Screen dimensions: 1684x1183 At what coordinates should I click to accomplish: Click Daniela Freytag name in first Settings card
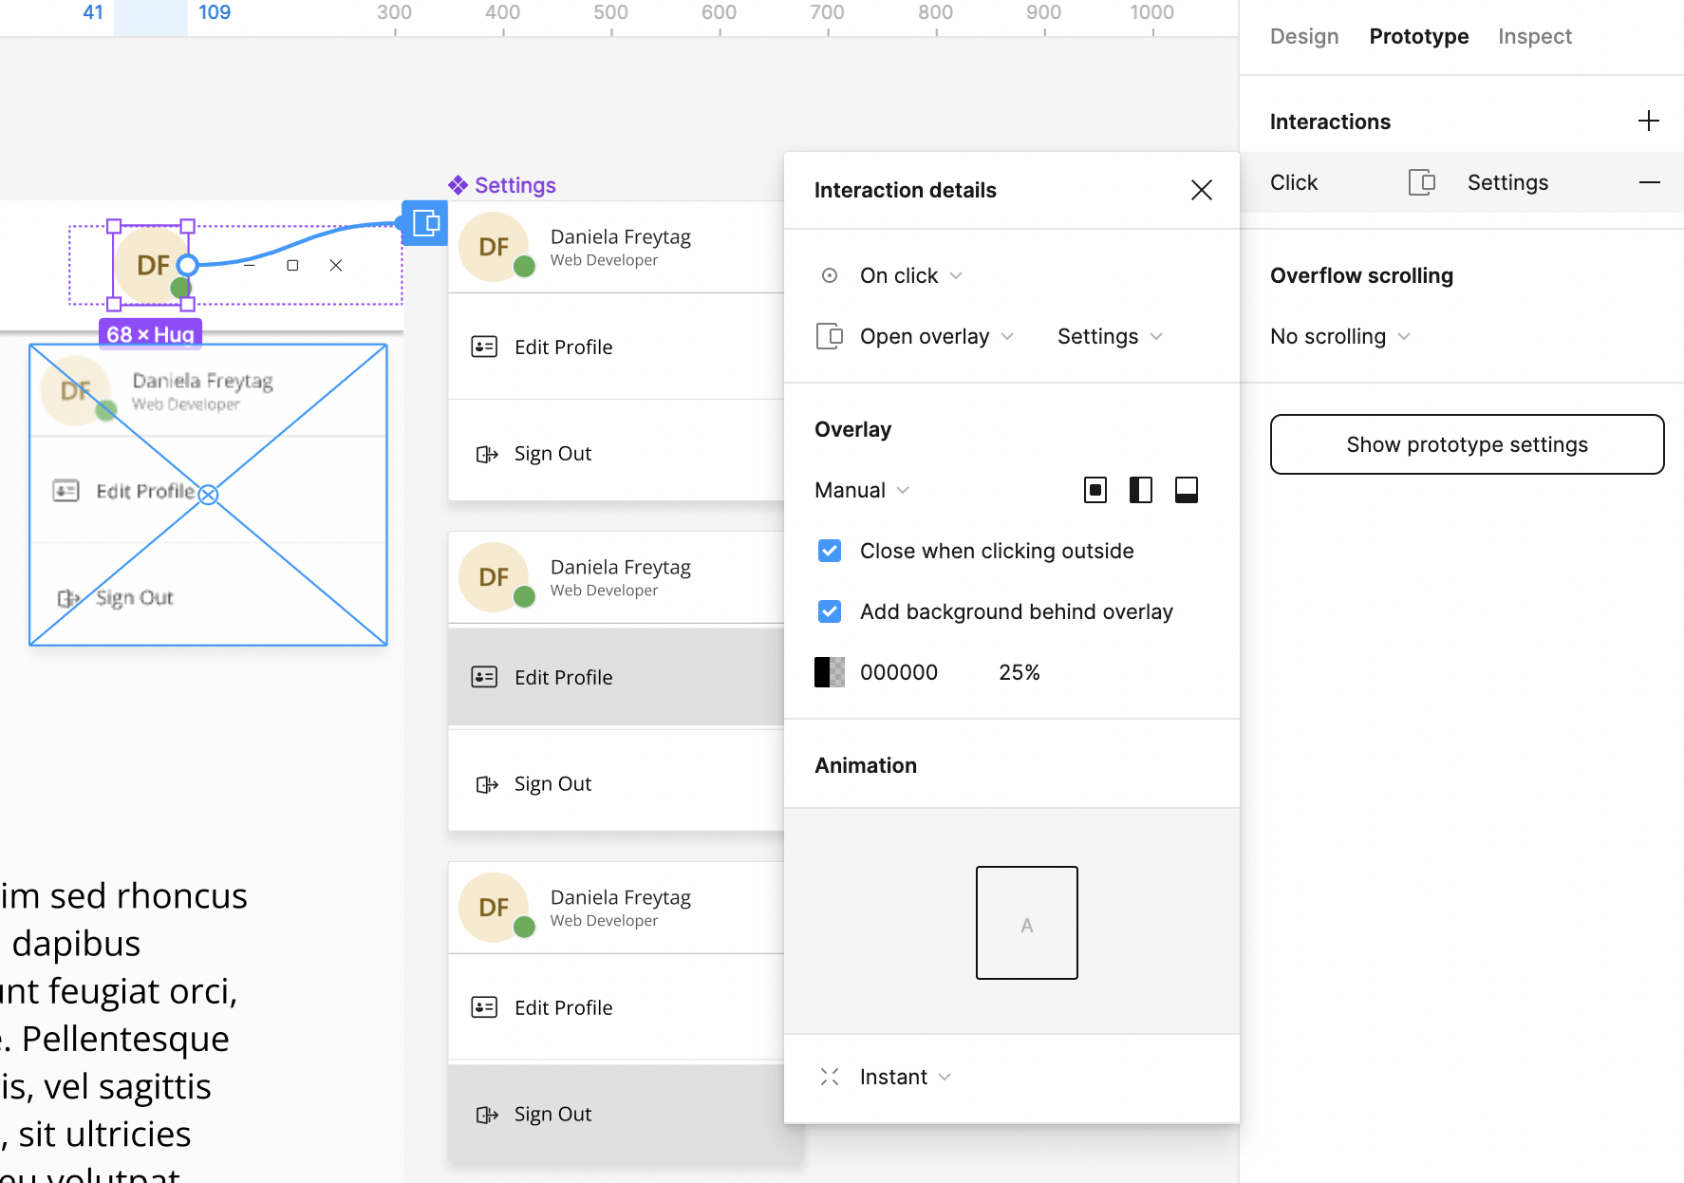click(x=621, y=236)
